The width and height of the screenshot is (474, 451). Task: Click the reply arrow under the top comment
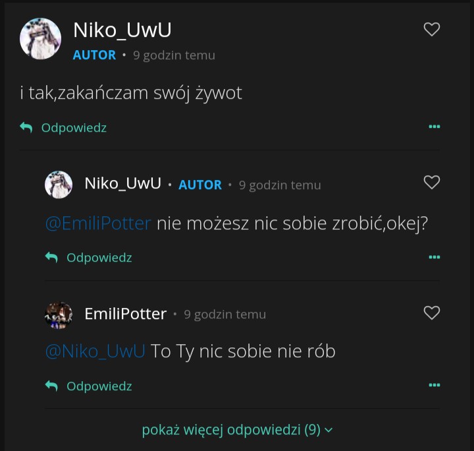[x=26, y=127]
